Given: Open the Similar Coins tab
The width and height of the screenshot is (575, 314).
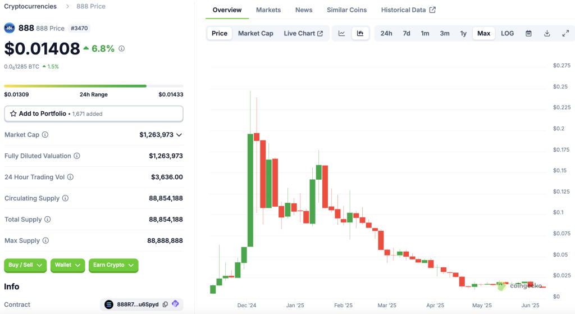Looking at the screenshot, I should (x=347, y=10).
